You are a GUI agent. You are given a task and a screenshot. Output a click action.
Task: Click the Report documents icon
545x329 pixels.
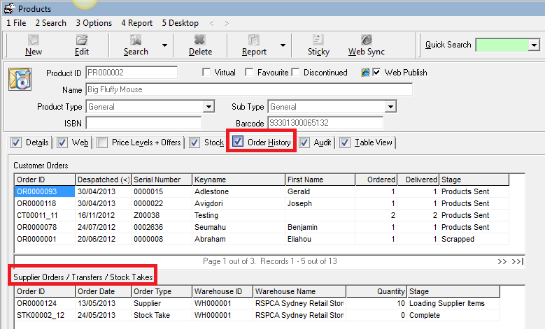[x=254, y=40]
